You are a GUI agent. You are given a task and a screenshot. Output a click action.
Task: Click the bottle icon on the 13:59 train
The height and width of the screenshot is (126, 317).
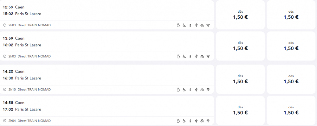pos(190,56)
